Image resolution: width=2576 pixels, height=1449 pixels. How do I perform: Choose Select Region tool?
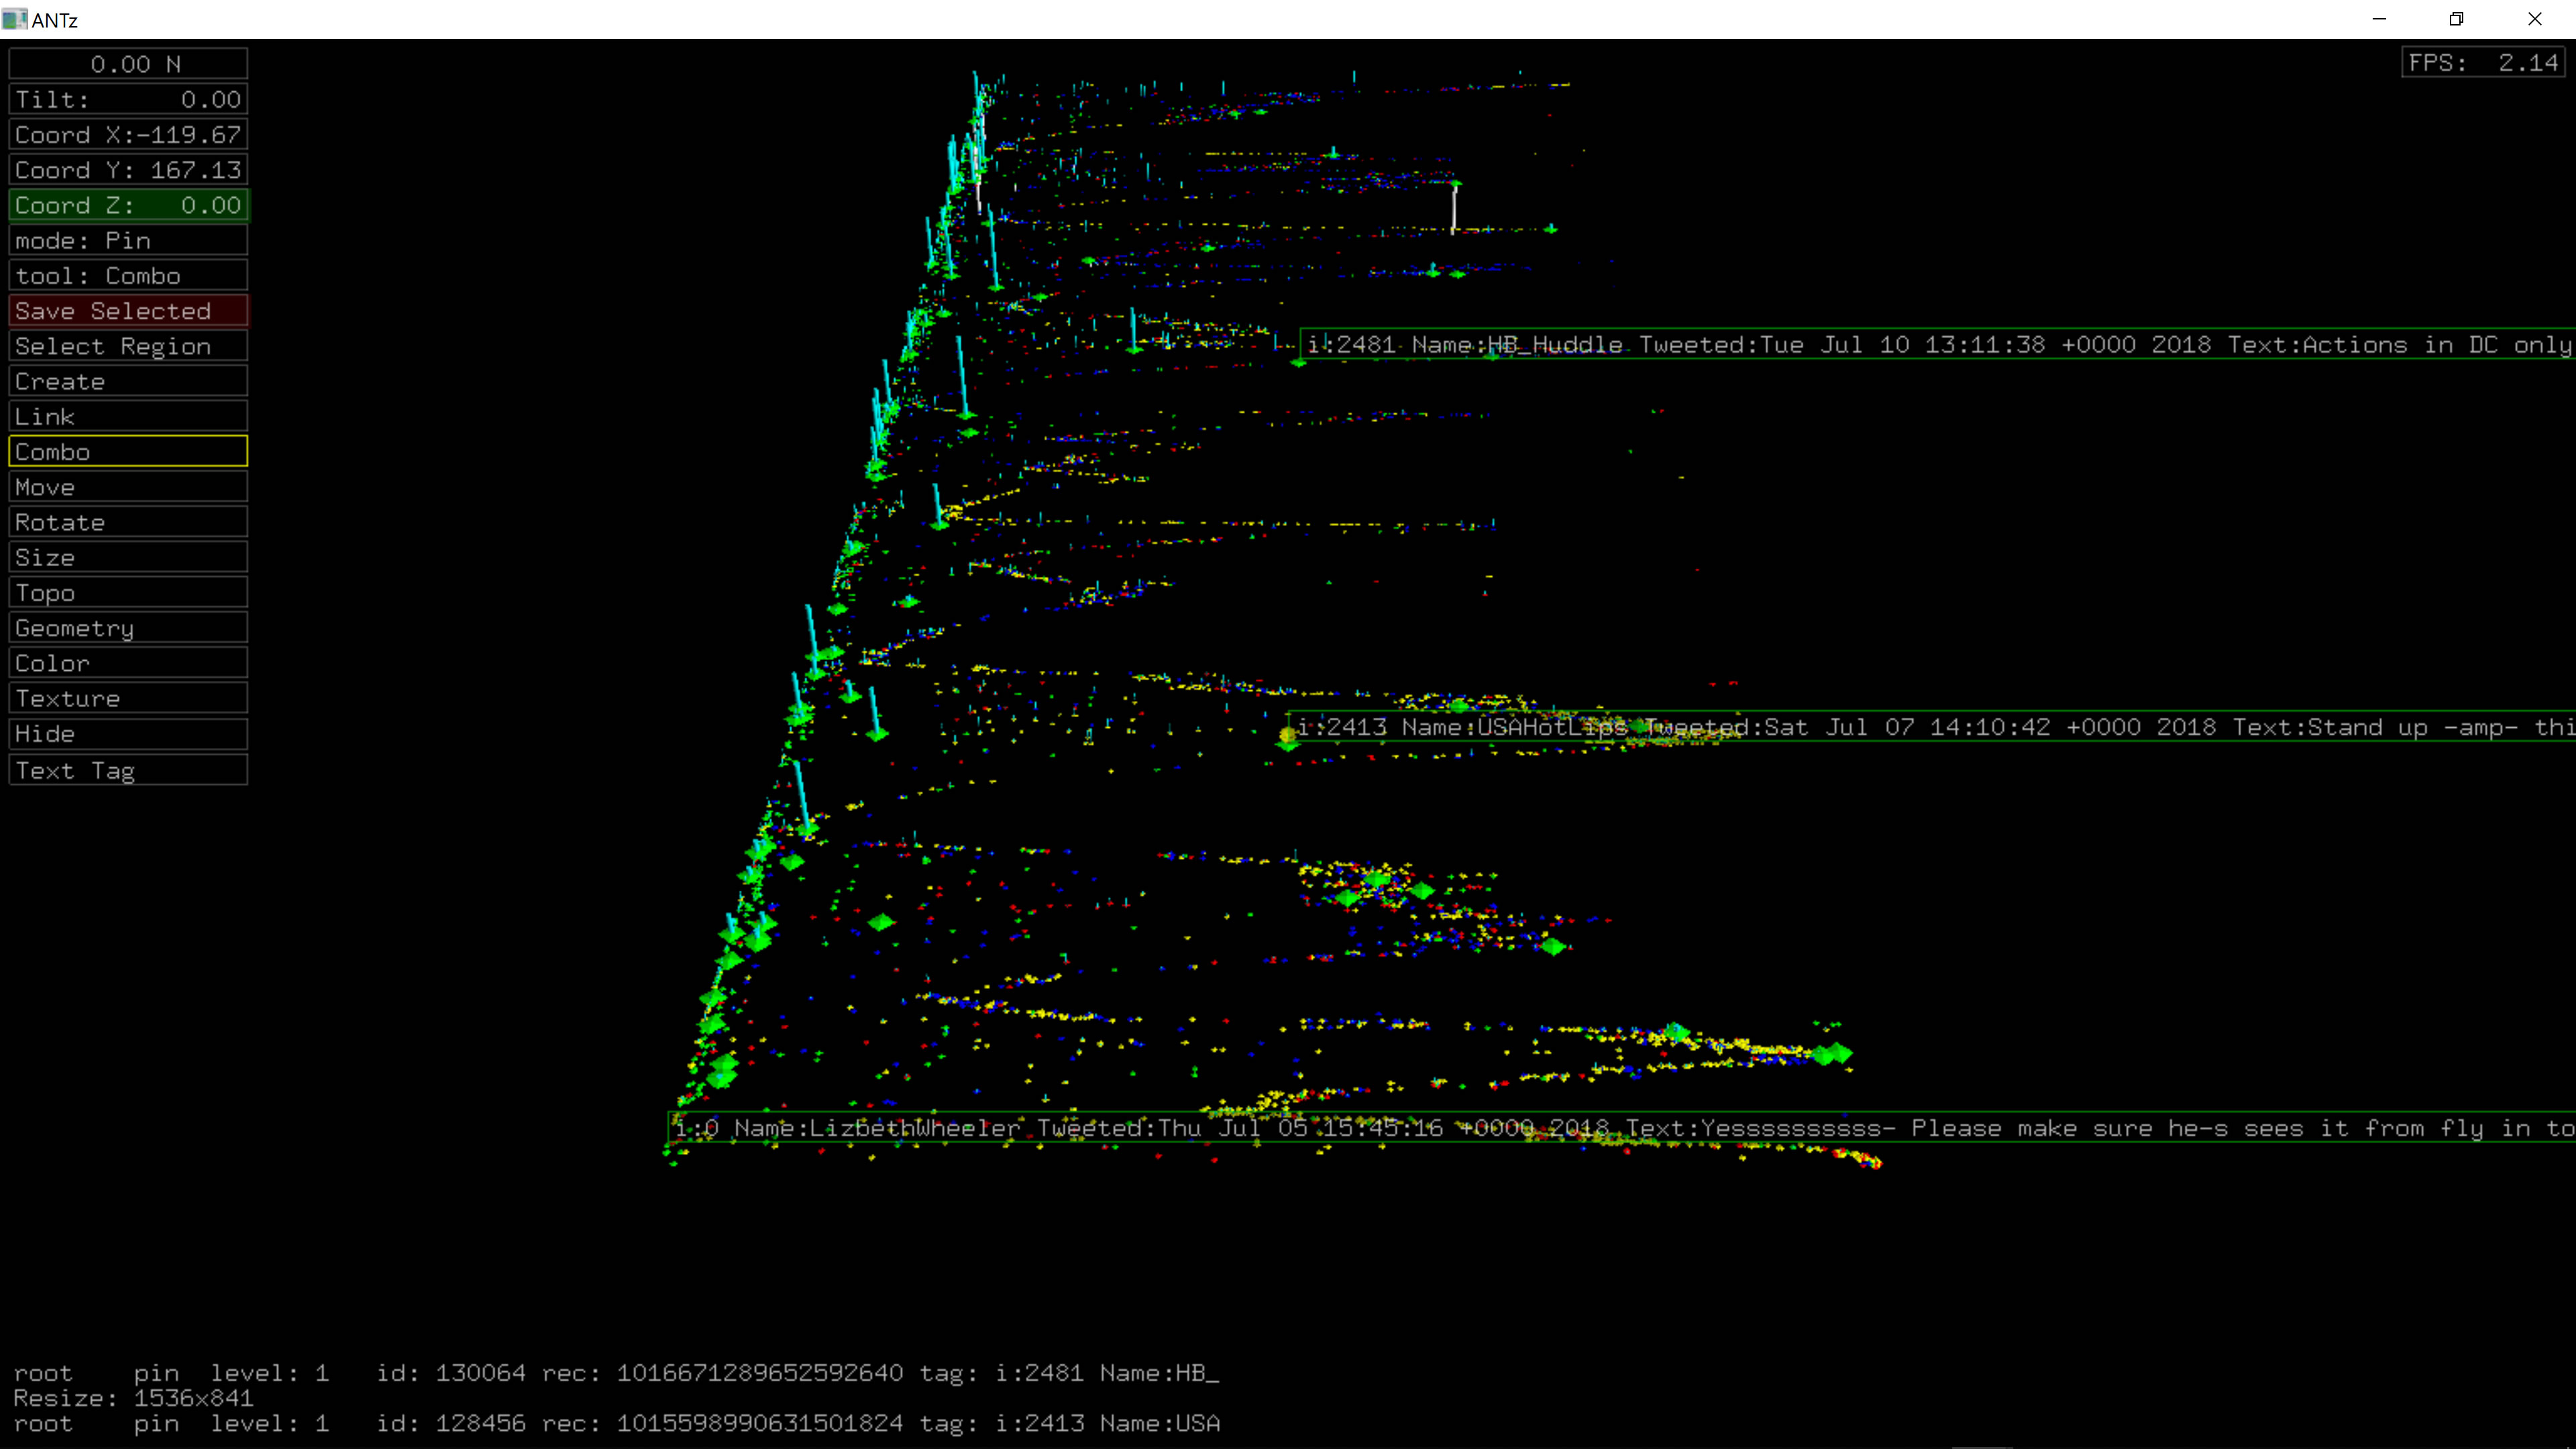click(x=128, y=346)
